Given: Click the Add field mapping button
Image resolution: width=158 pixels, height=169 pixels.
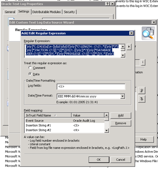Looking at the screenshot, I should (121, 115).
